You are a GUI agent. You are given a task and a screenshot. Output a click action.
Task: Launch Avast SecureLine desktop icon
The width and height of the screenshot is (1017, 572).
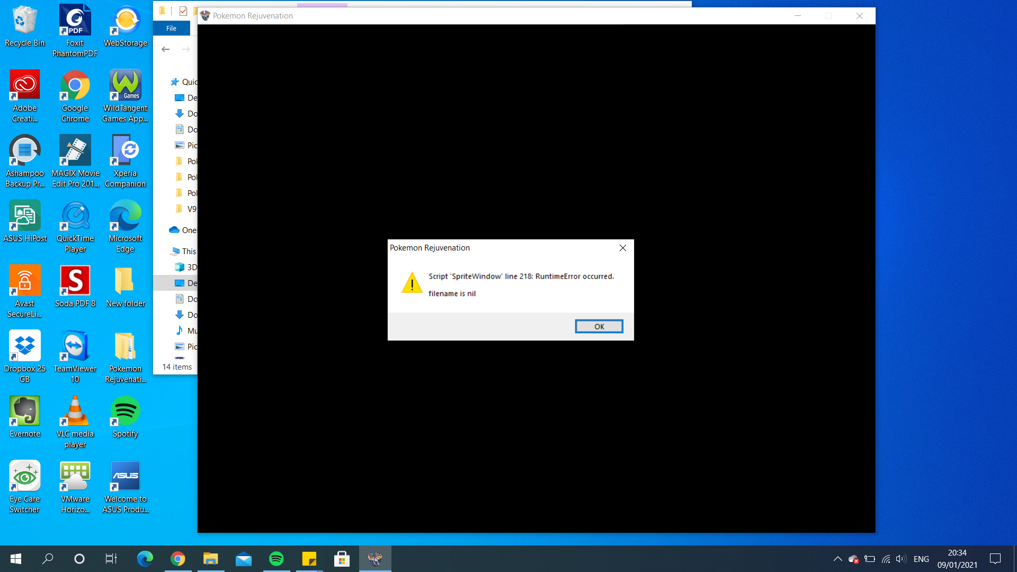(x=24, y=292)
